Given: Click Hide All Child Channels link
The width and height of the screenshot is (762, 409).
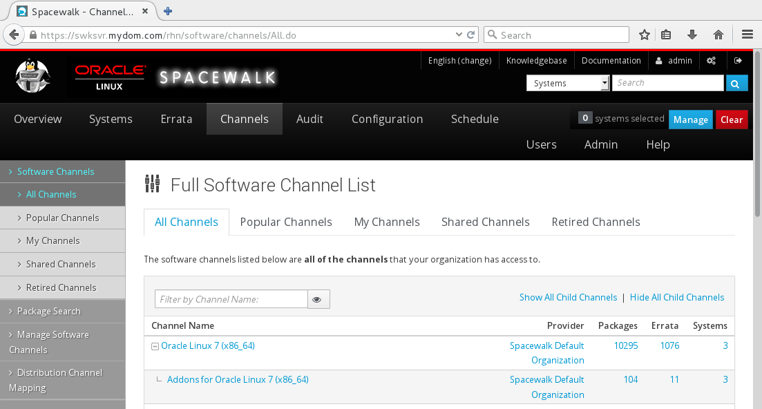Looking at the screenshot, I should [x=677, y=297].
